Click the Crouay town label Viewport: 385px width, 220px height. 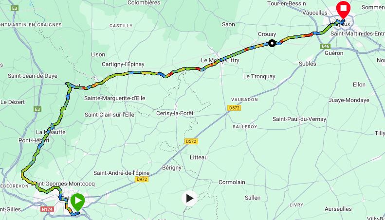(267, 34)
